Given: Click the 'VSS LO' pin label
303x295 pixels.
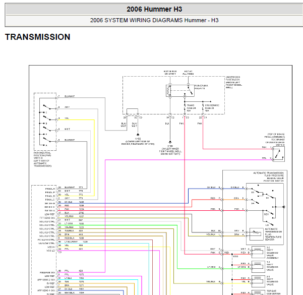Looking at the screenshot, I should tap(51, 251).
